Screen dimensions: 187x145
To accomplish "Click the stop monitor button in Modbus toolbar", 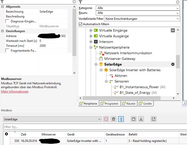I will (x=106, y=119).
